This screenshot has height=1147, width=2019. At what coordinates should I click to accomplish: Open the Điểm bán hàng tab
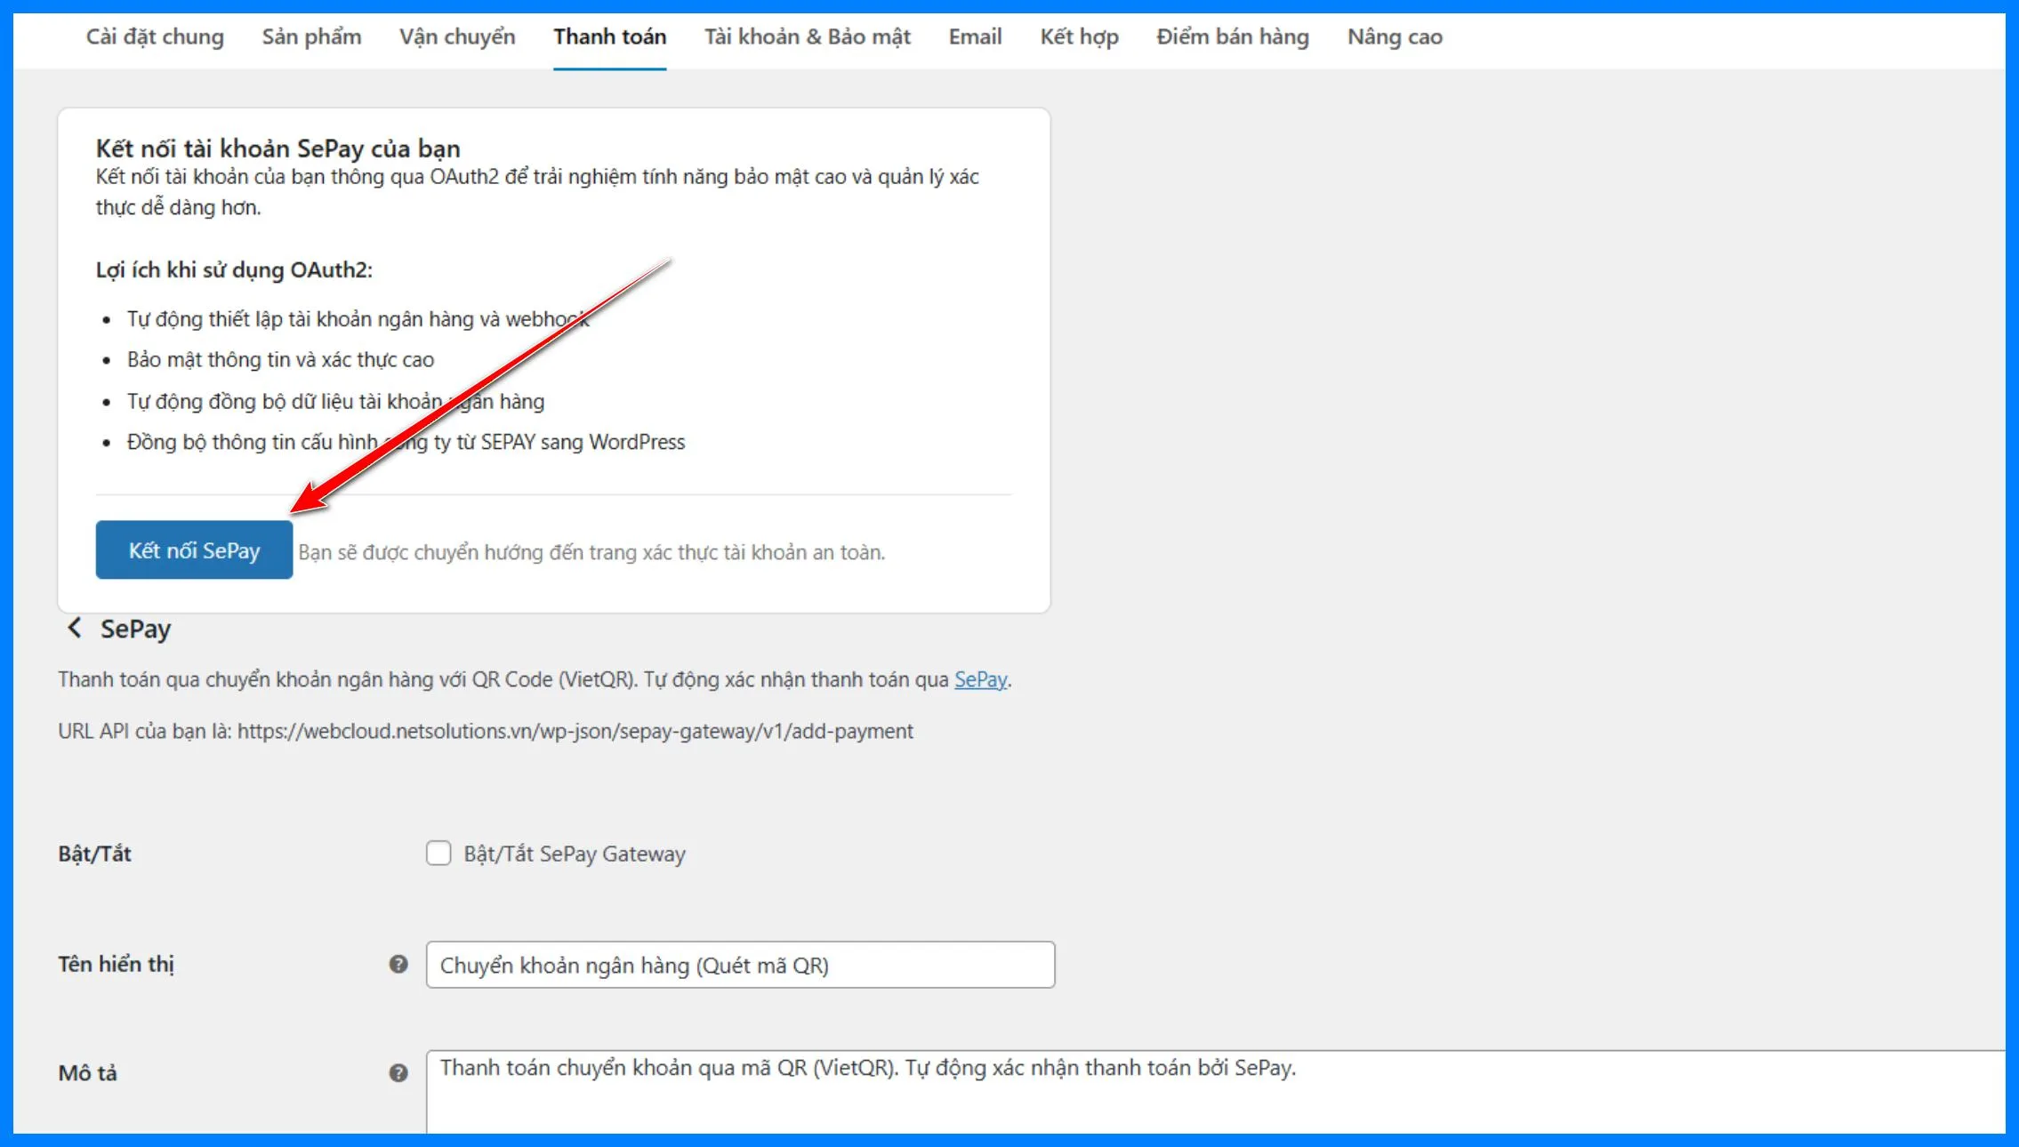(x=1232, y=37)
